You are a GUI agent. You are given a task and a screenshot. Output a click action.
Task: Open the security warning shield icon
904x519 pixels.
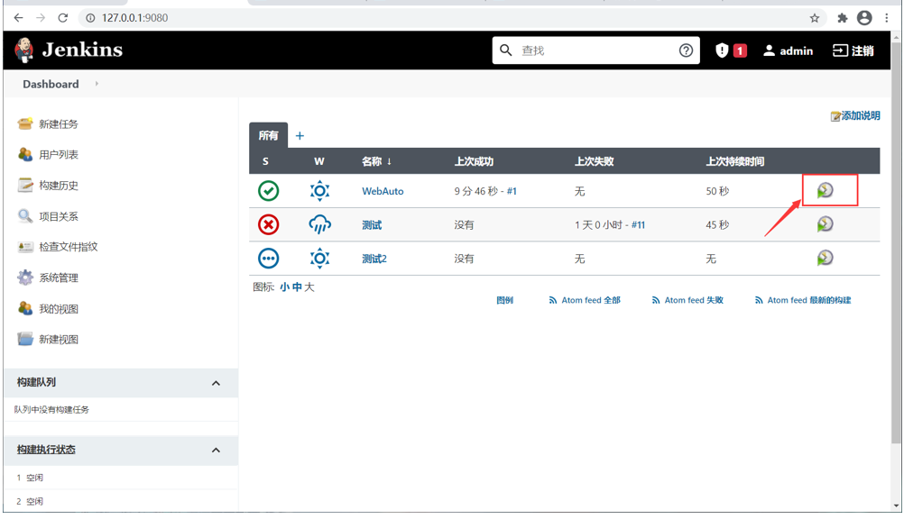tap(722, 50)
